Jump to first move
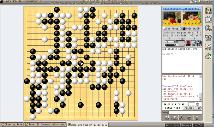The height and width of the screenshot is (127, 214). [x=165, y=104]
